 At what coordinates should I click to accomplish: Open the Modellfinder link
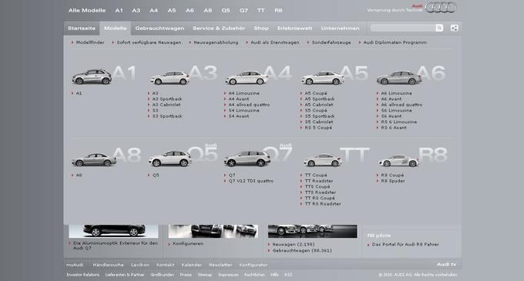(90, 42)
